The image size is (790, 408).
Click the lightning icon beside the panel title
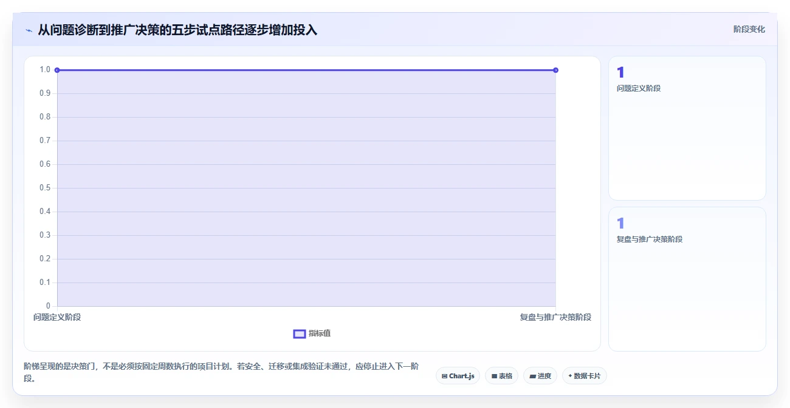click(29, 30)
